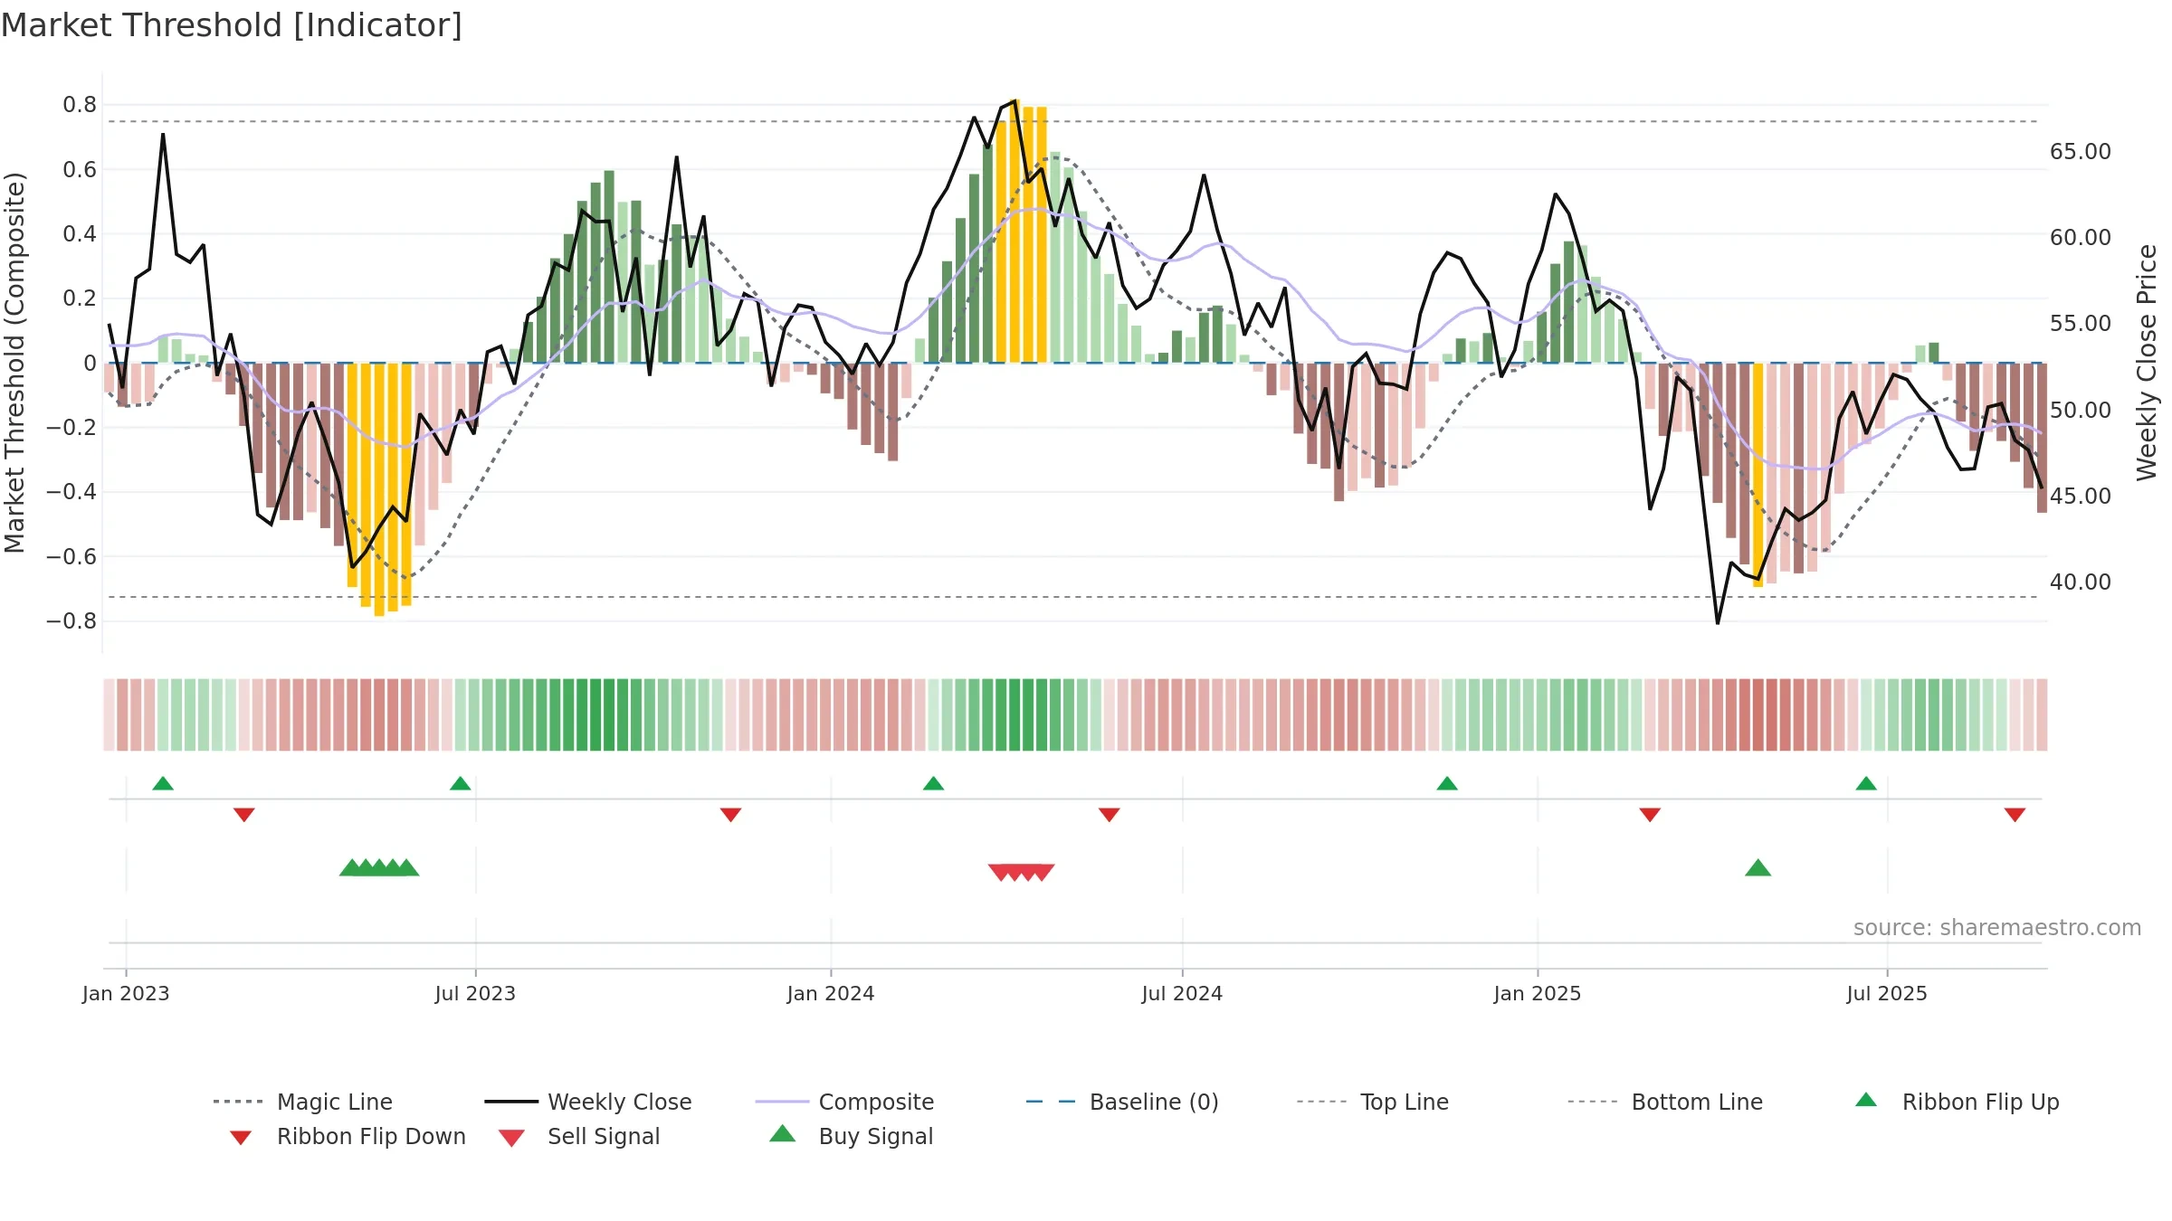2172x1221 pixels.
Task: Click the Market Threshold (Composite) axis title
Action: tap(14, 362)
